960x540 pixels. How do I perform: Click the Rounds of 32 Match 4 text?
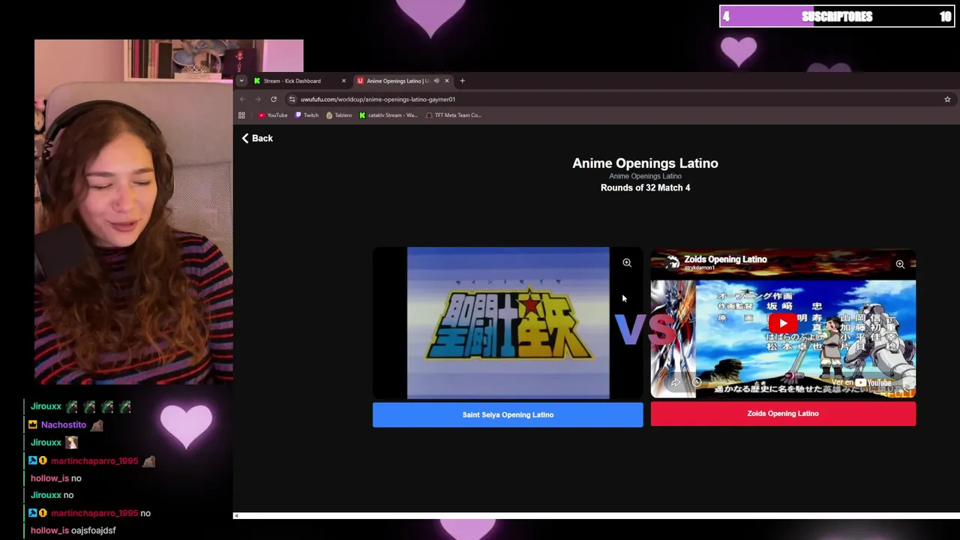point(645,187)
